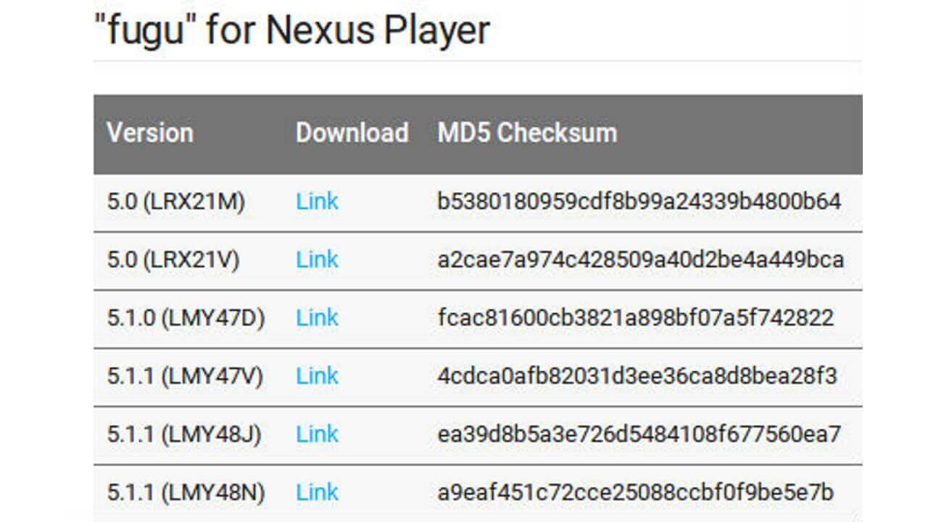This screenshot has height=522, width=928.
Task: Click the download Link for 5.0 (LRX21M)
Action: pos(318,201)
